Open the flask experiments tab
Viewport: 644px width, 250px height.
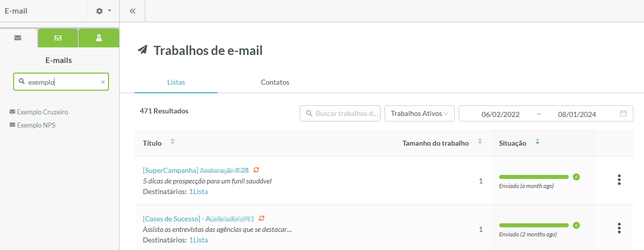tap(99, 38)
